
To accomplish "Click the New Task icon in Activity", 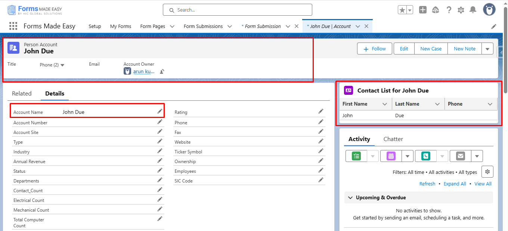I will pos(356,156).
